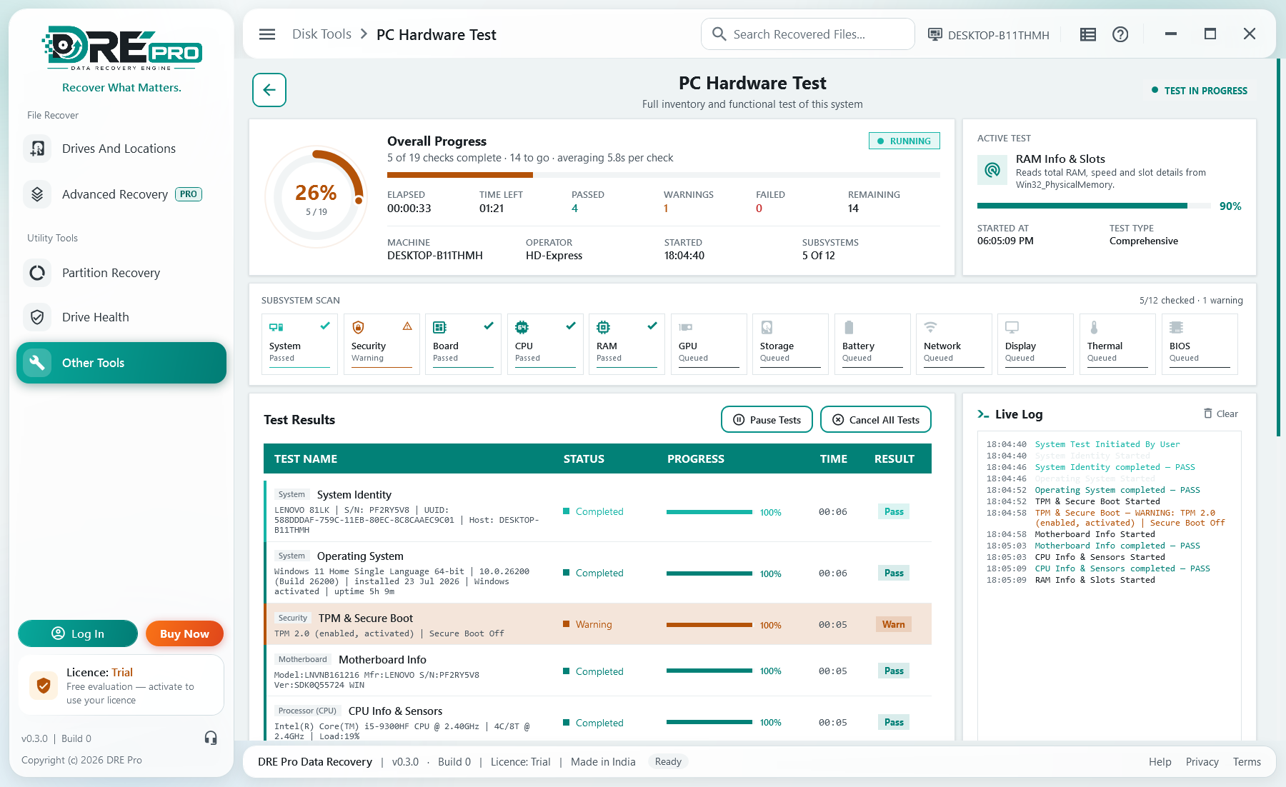This screenshot has height=787, width=1286.
Task: Click the DESKTOP-B11THMH monitor icon
Action: point(934,34)
